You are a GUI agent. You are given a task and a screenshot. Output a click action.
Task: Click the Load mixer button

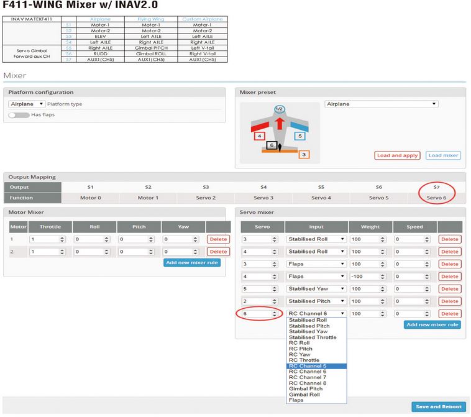click(x=443, y=155)
